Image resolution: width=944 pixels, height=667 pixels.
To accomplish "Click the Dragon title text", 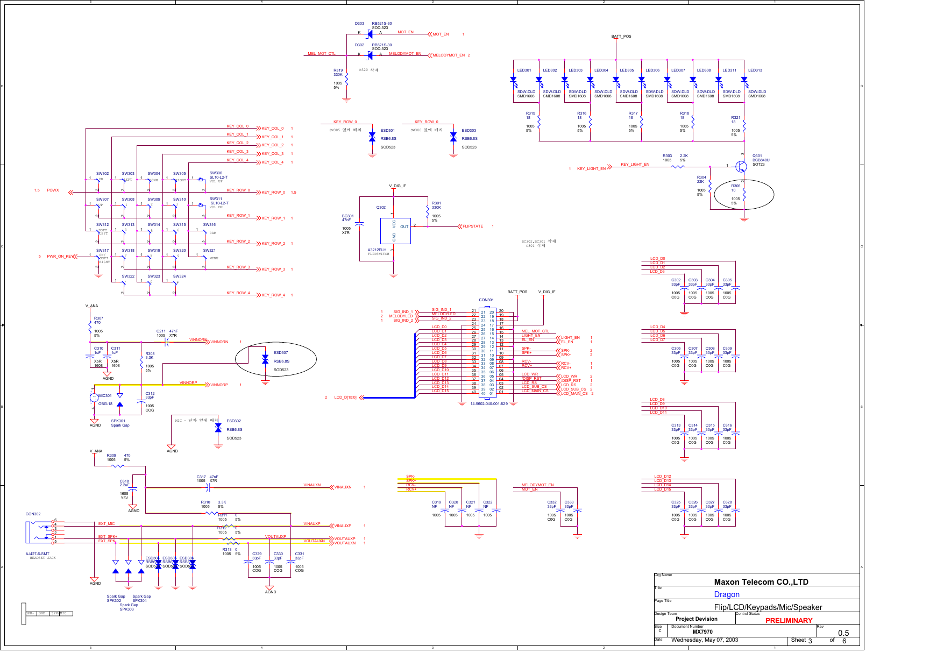I will [728, 594].
